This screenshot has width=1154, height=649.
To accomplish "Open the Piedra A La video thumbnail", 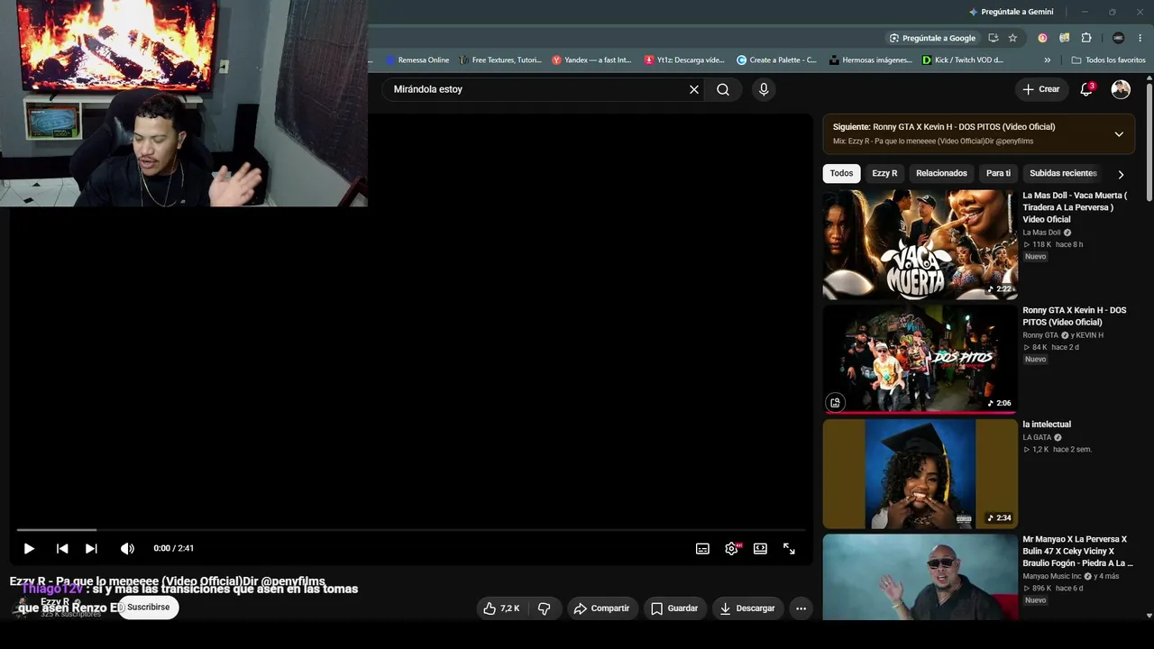I will point(920,577).
